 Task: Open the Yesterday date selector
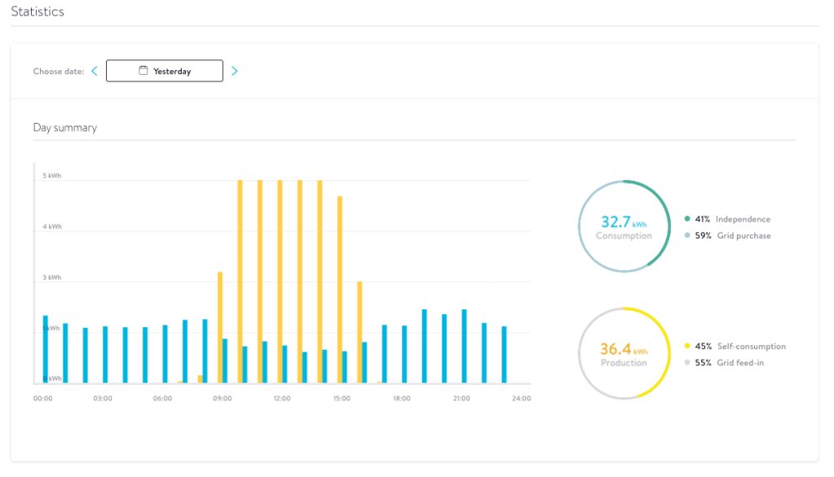pyautogui.click(x=165, y=71)
